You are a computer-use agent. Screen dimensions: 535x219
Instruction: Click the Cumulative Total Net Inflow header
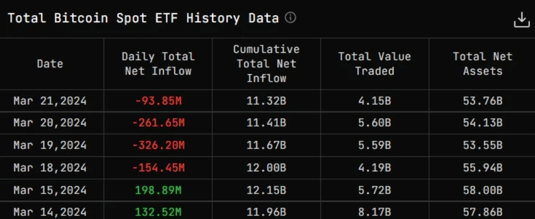click(x=266, y=64)
